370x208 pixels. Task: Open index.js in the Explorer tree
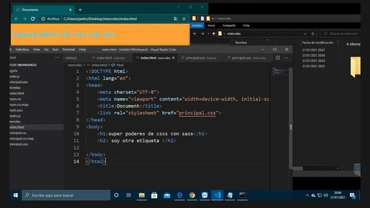[14, 76]
